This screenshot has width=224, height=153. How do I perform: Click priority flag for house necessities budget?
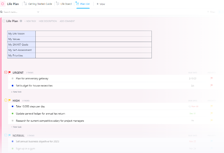(211, 85)
